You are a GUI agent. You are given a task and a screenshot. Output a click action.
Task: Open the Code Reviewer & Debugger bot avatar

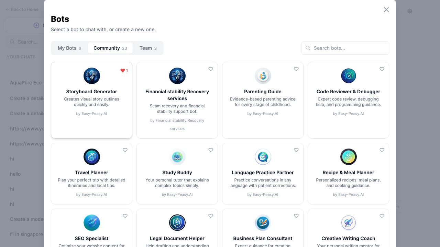coord(348,76)
